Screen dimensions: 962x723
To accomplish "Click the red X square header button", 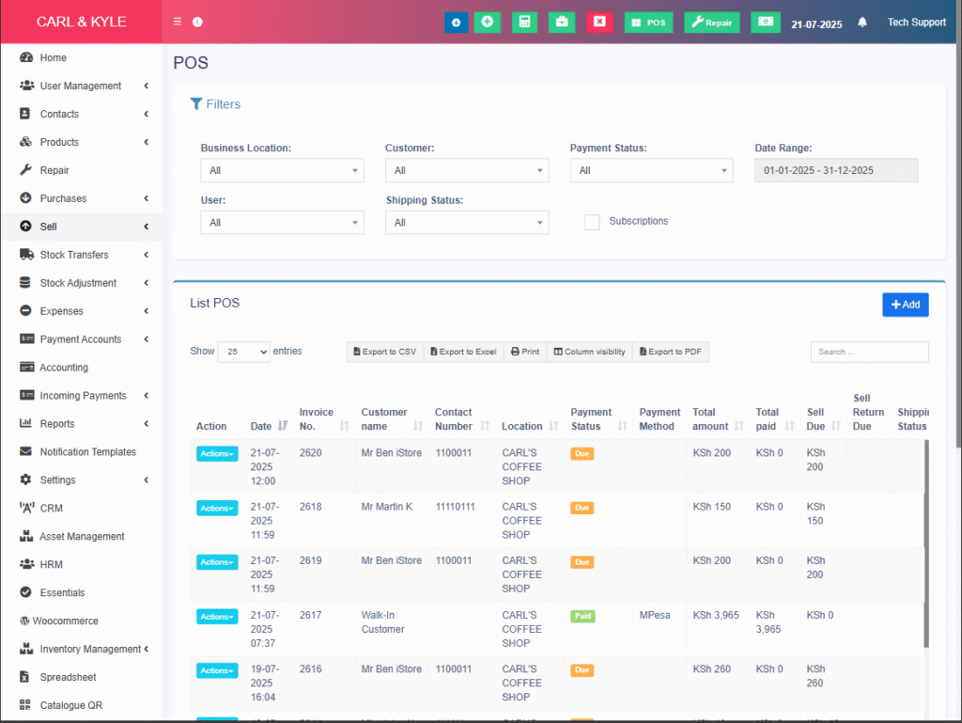I will tap(599, 23).
